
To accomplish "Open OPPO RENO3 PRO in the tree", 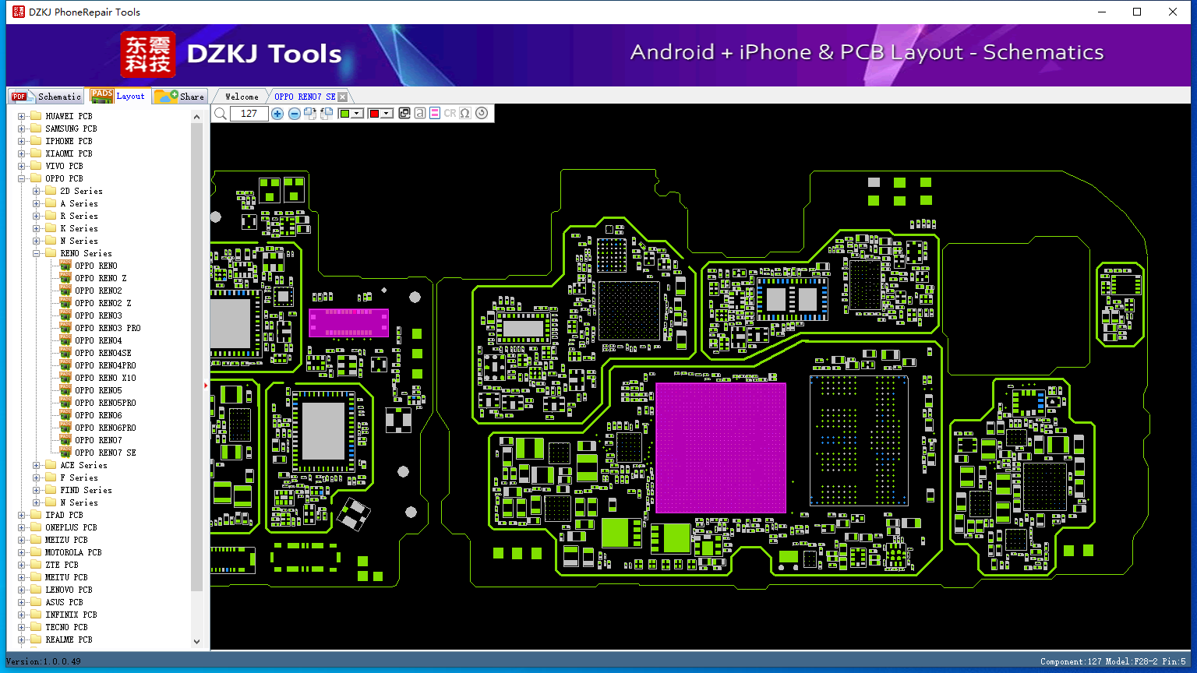I will coord(108,328).
